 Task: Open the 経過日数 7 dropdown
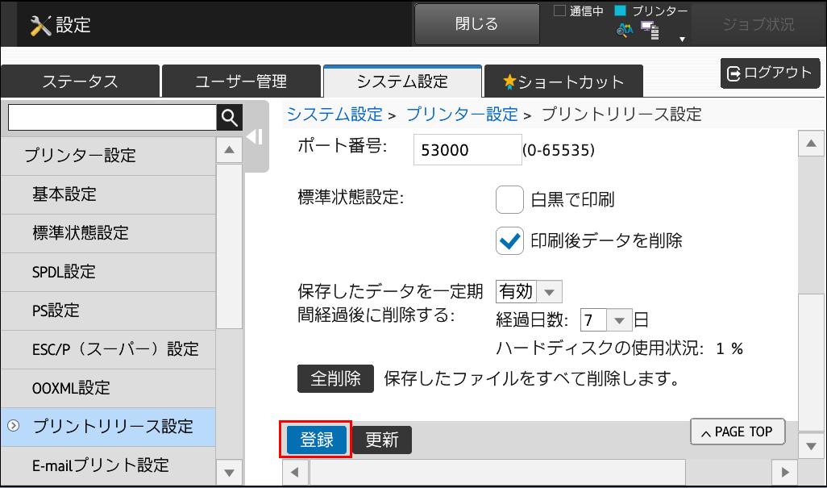pos(605,320)
